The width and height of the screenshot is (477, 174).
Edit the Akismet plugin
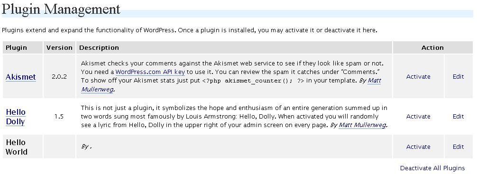point(458,77)
